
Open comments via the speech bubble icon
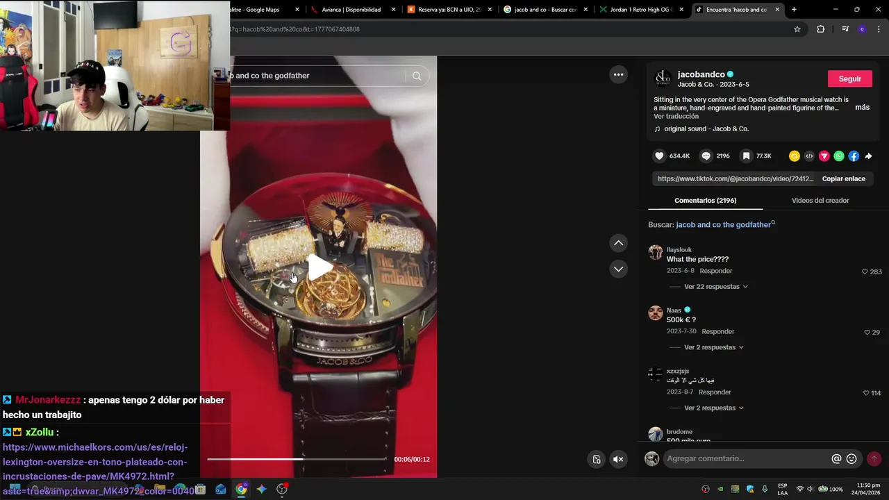click(x=706, y=156)
